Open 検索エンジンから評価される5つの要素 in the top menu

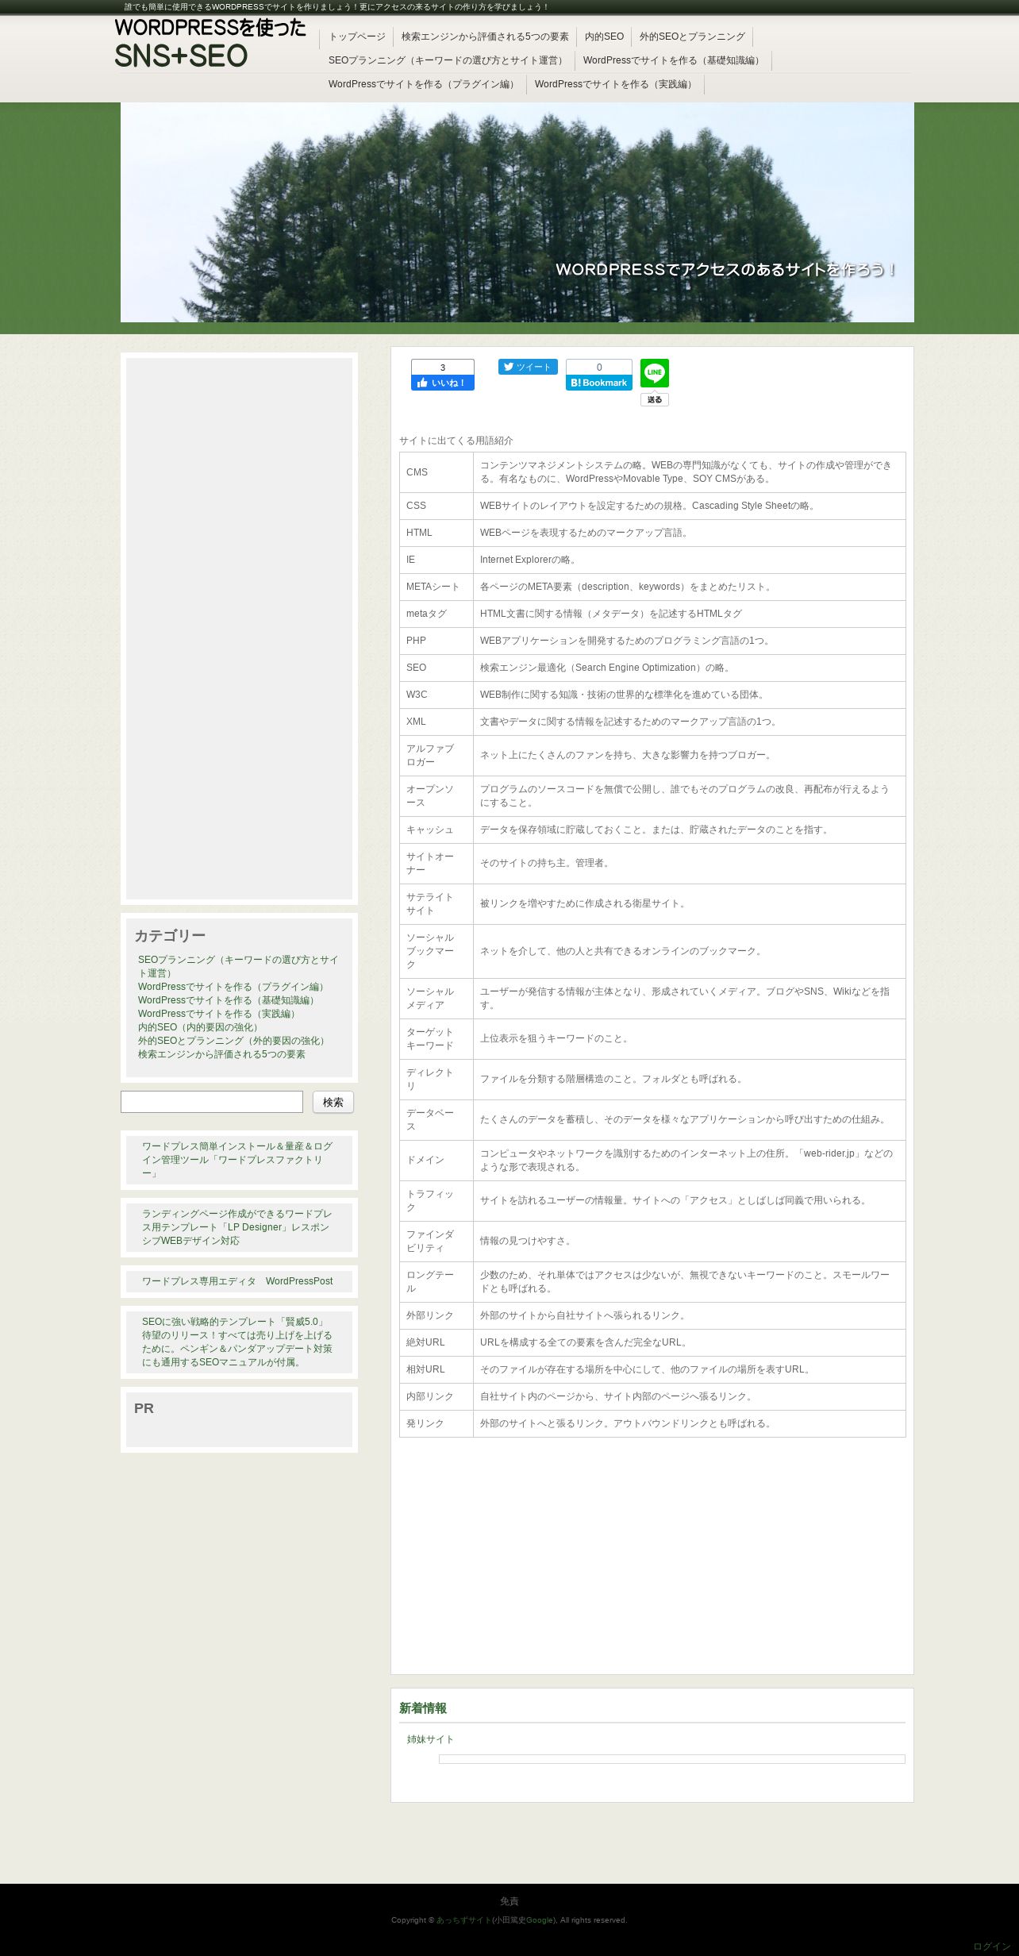click(485, 37)
